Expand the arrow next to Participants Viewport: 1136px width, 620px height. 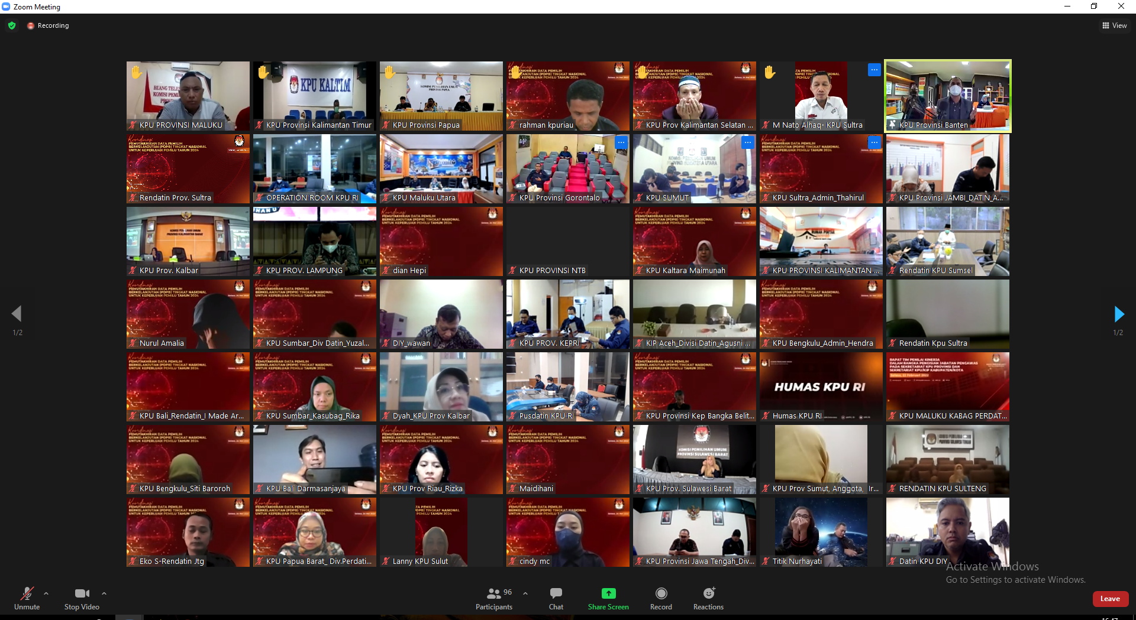point(525,593)
